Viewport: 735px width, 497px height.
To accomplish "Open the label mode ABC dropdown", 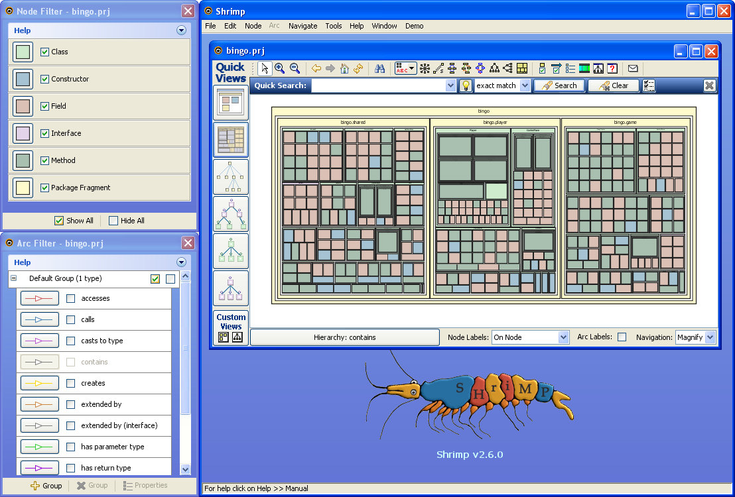I will pyautogui.click(x=406, y=68).
